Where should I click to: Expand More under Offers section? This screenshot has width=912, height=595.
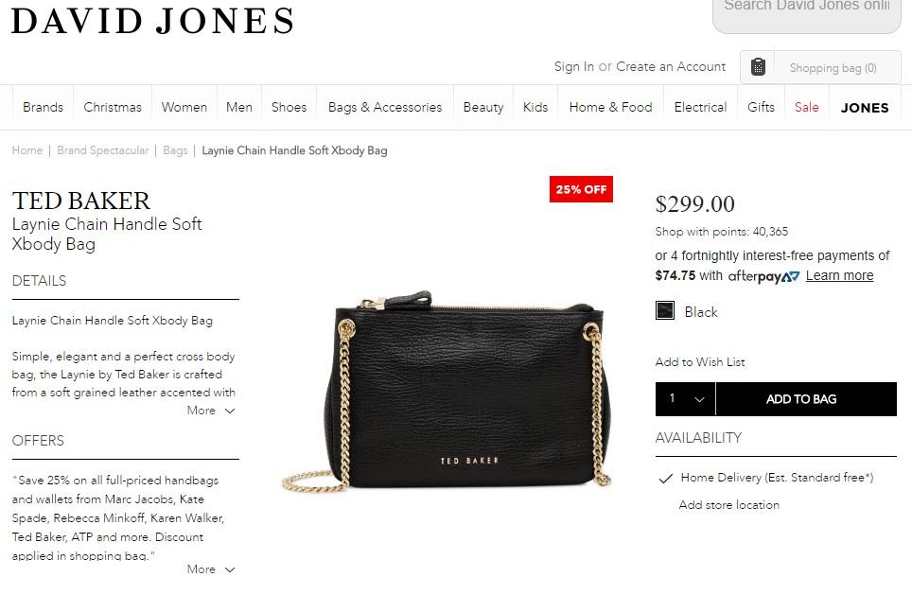pos(211,569)
